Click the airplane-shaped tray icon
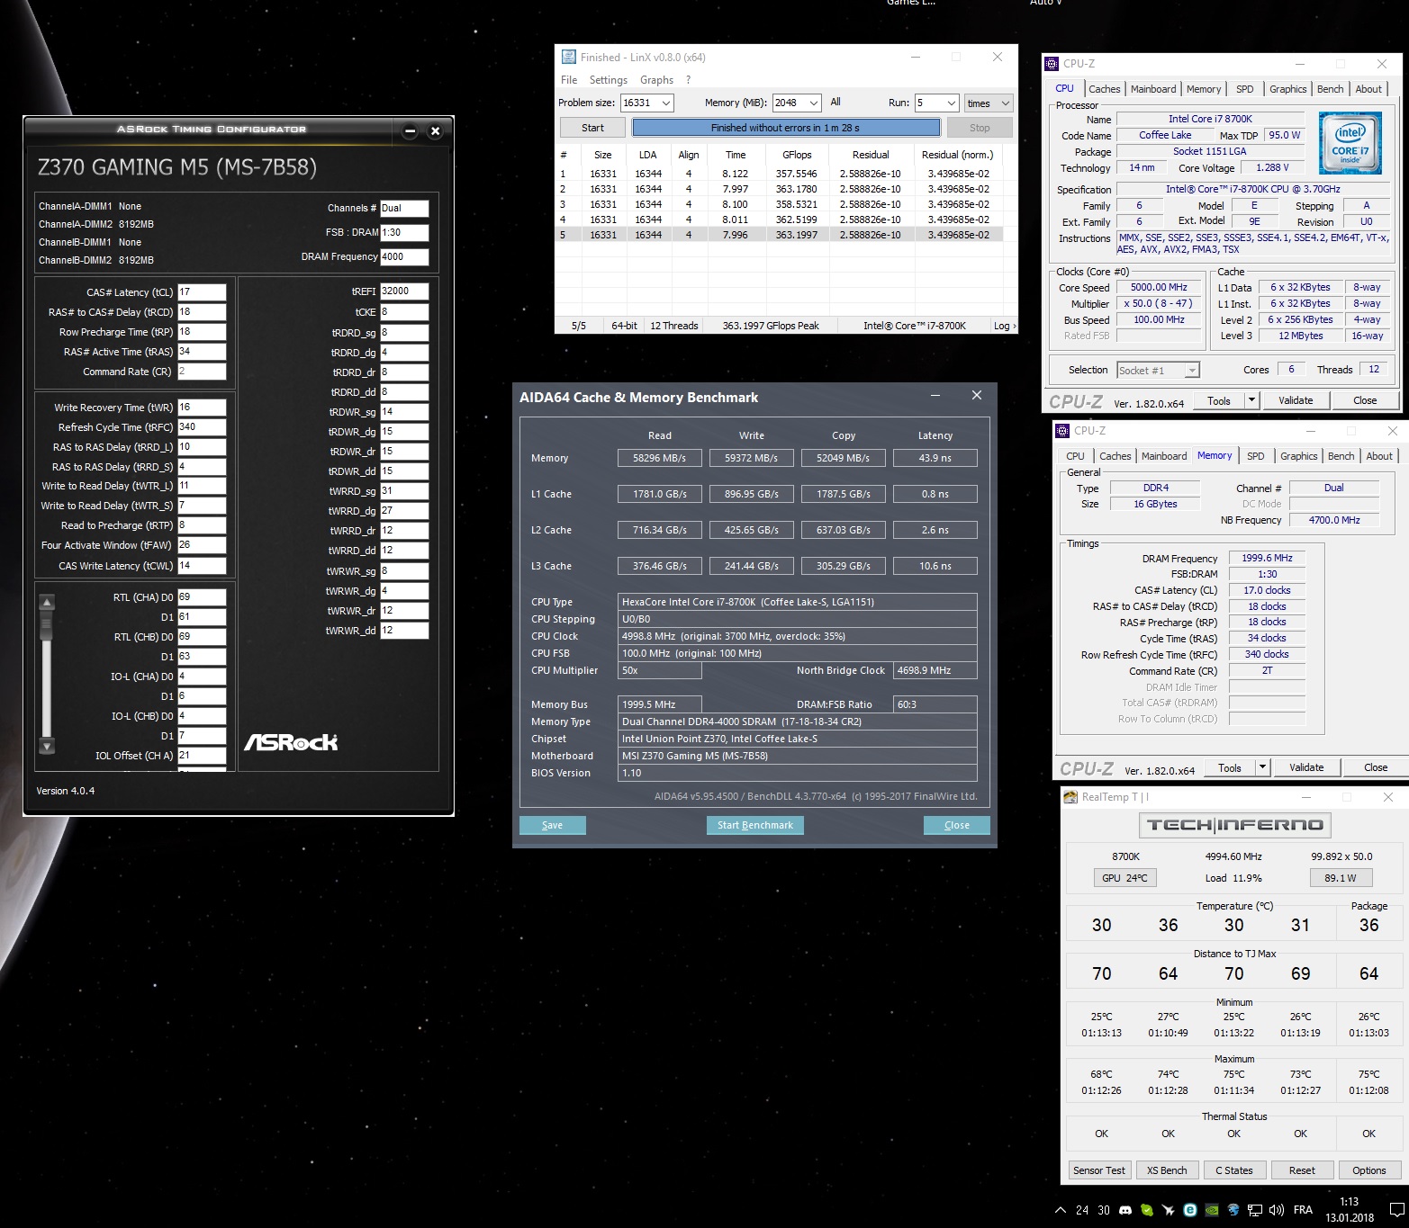The width and height of the screenshot is (1409, 1228). pos(1169,1210)
